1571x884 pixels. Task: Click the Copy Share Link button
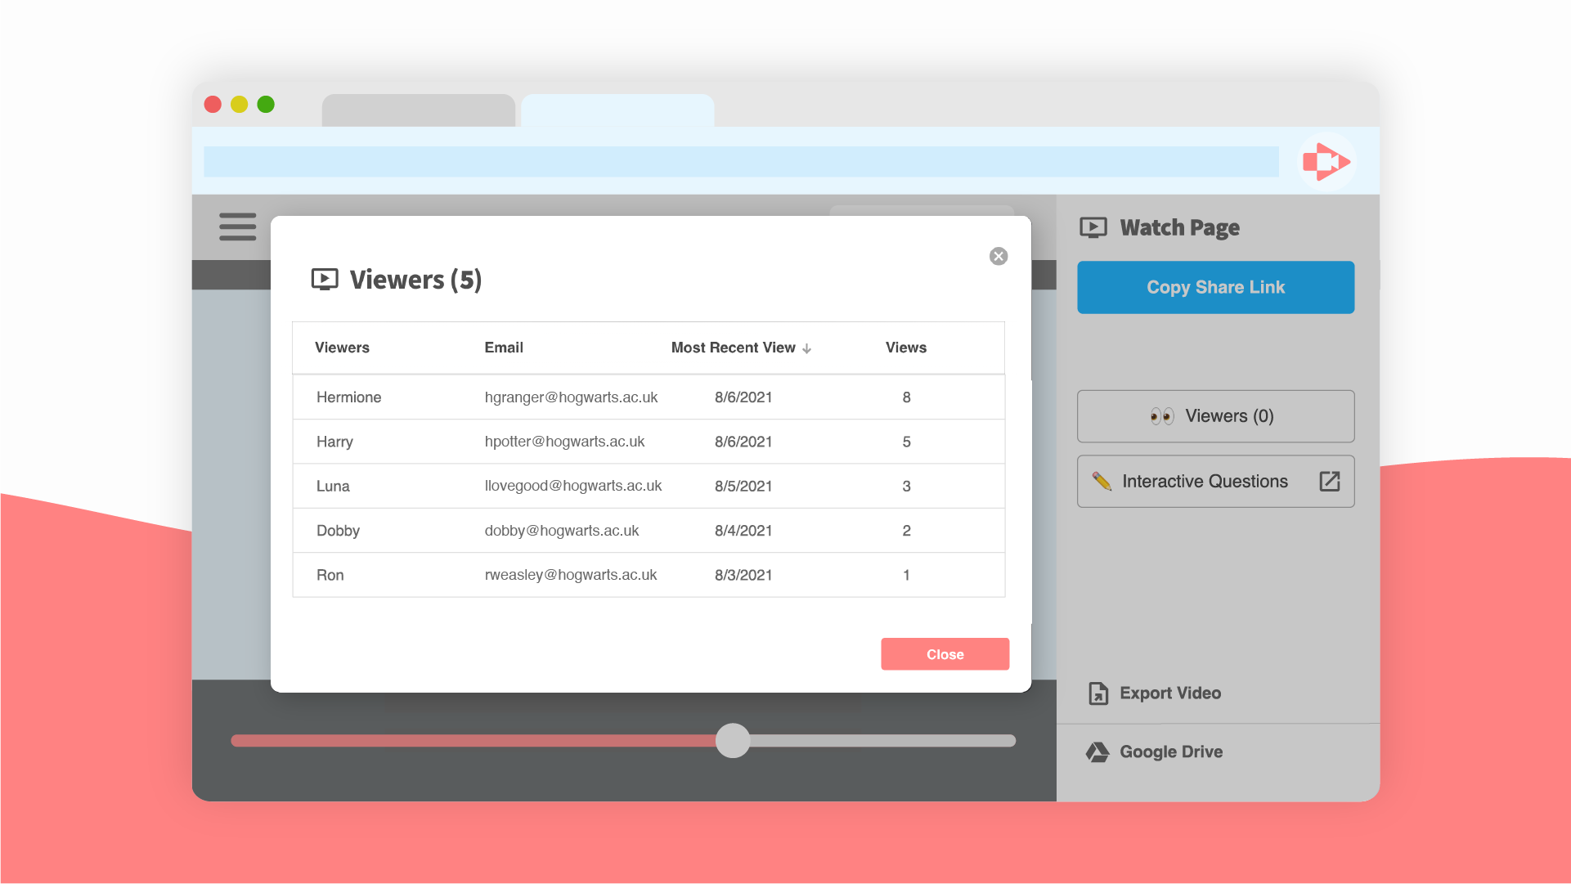[1215, 287]
